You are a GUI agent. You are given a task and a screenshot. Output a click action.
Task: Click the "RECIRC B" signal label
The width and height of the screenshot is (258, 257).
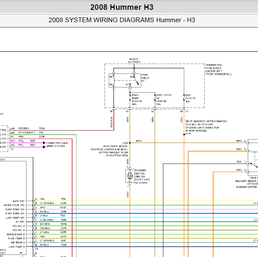(19, 230)
